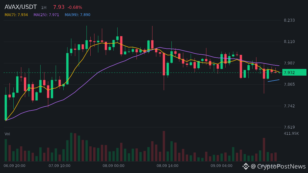The width and height of the screenshot is (308, 173).
Task: Select the 1H timeframe label
Action: (44, 8)
